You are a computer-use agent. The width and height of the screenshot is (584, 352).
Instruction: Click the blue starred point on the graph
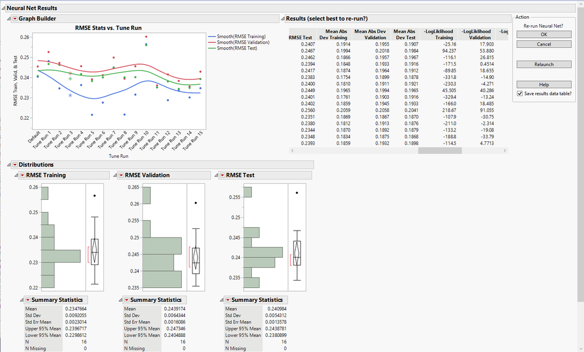[70, 96]
